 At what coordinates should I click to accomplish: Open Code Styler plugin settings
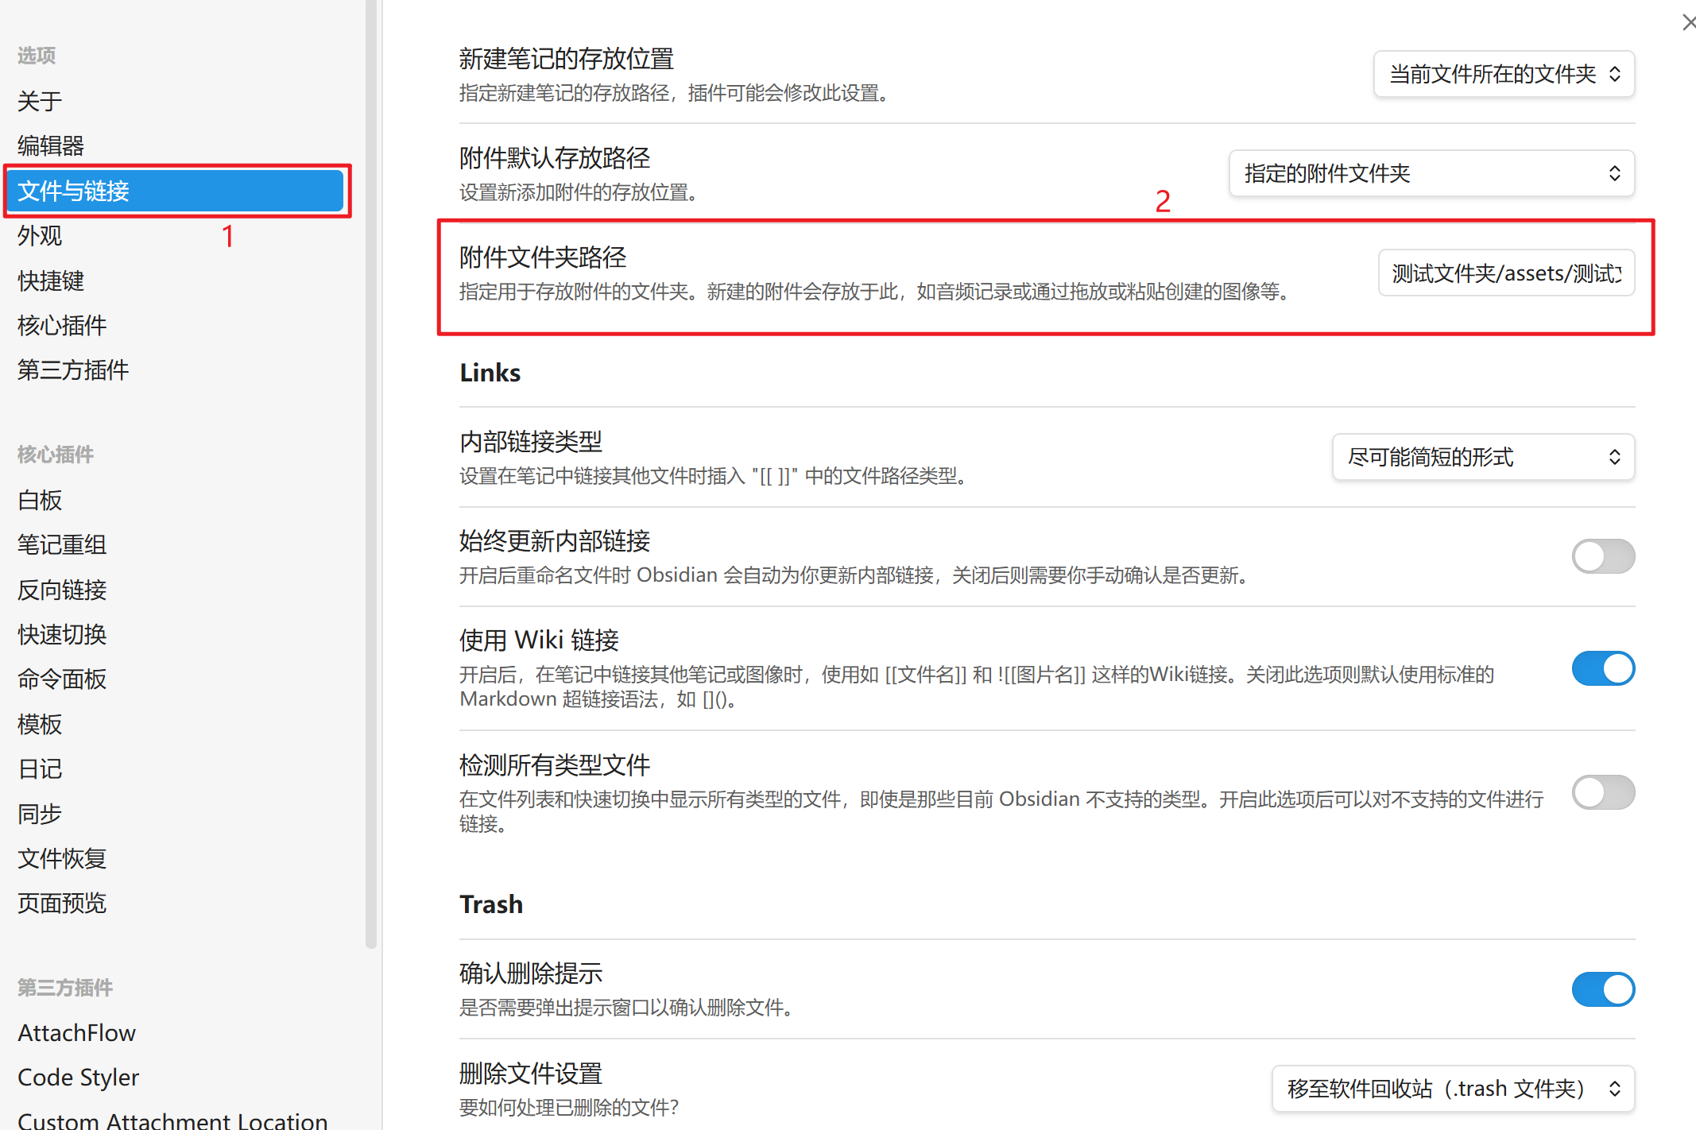[x=78, y=1077]
